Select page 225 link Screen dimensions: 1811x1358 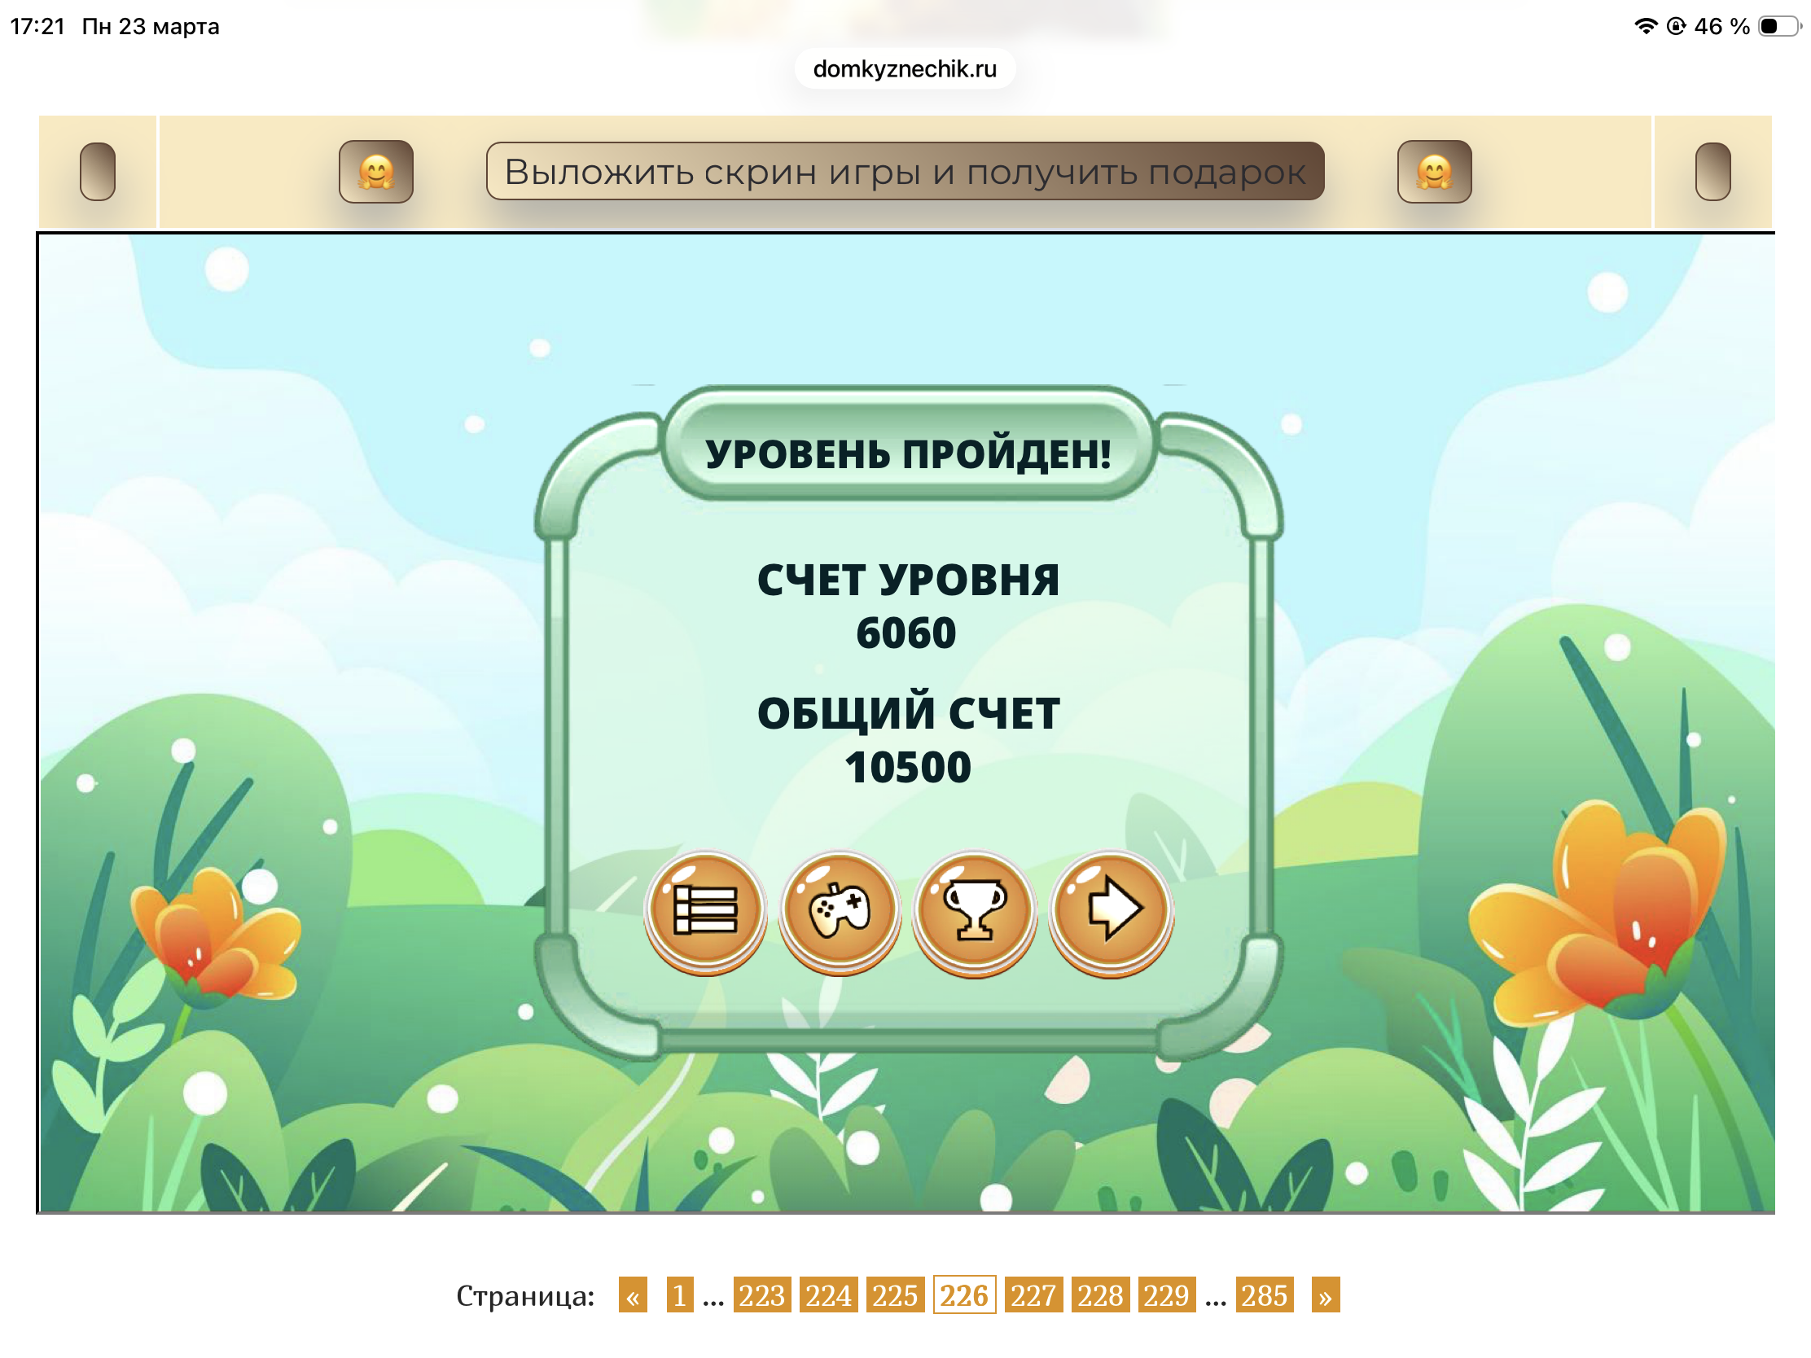click(x=895, y=1295)
